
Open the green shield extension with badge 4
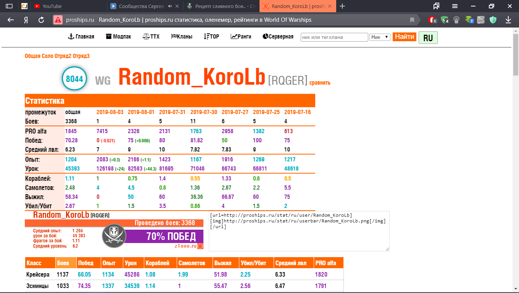tap(444, 20)
